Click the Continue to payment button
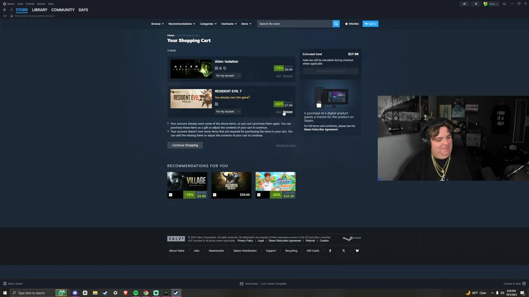 point(331,71)
